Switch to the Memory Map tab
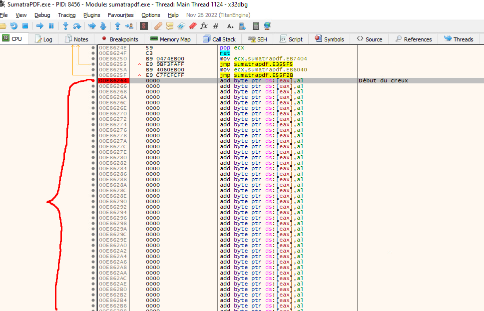Screen dimensions: 484x311 pos(170,39)
